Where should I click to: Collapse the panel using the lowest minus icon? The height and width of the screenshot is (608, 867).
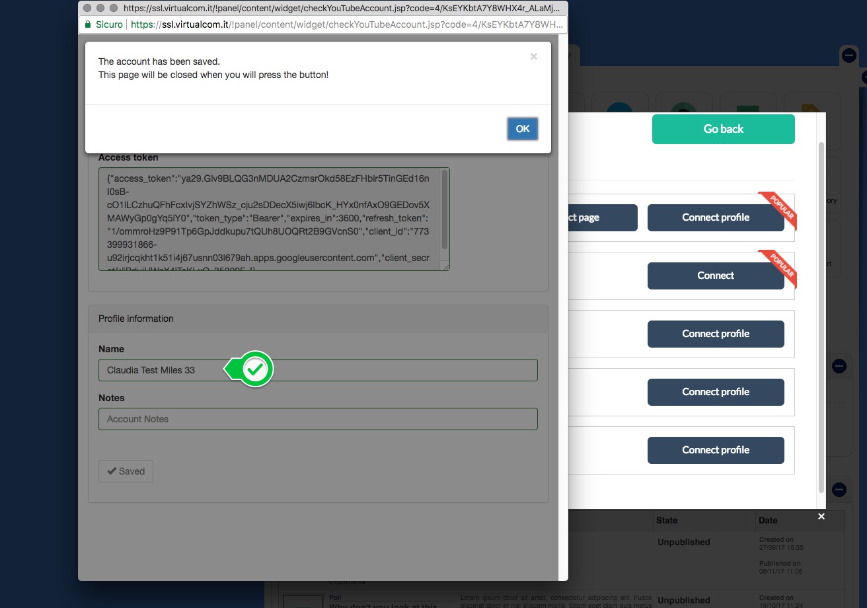[839, 490]
